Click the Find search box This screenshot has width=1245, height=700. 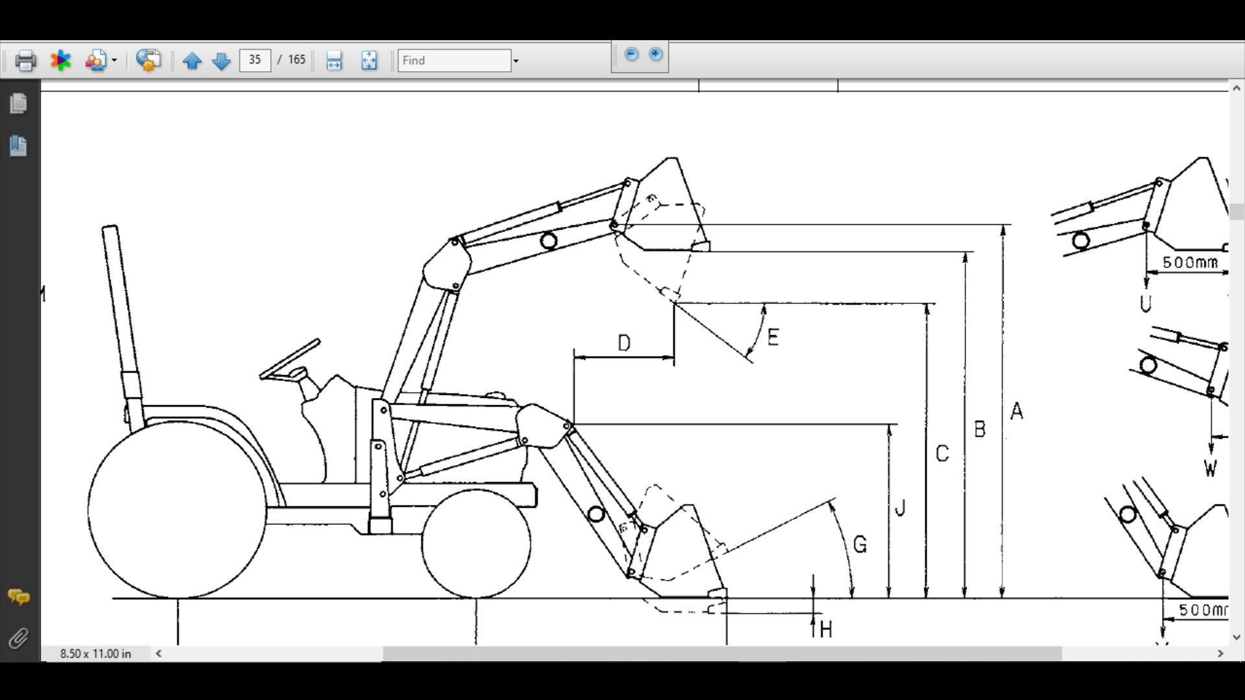tap(454, 60)
